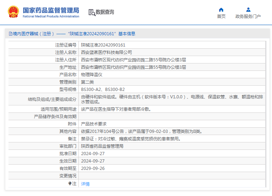Select model spec BS300-A2、BS300-B2
This screenshot has height=196, width=272.
(x=103, y=90)
